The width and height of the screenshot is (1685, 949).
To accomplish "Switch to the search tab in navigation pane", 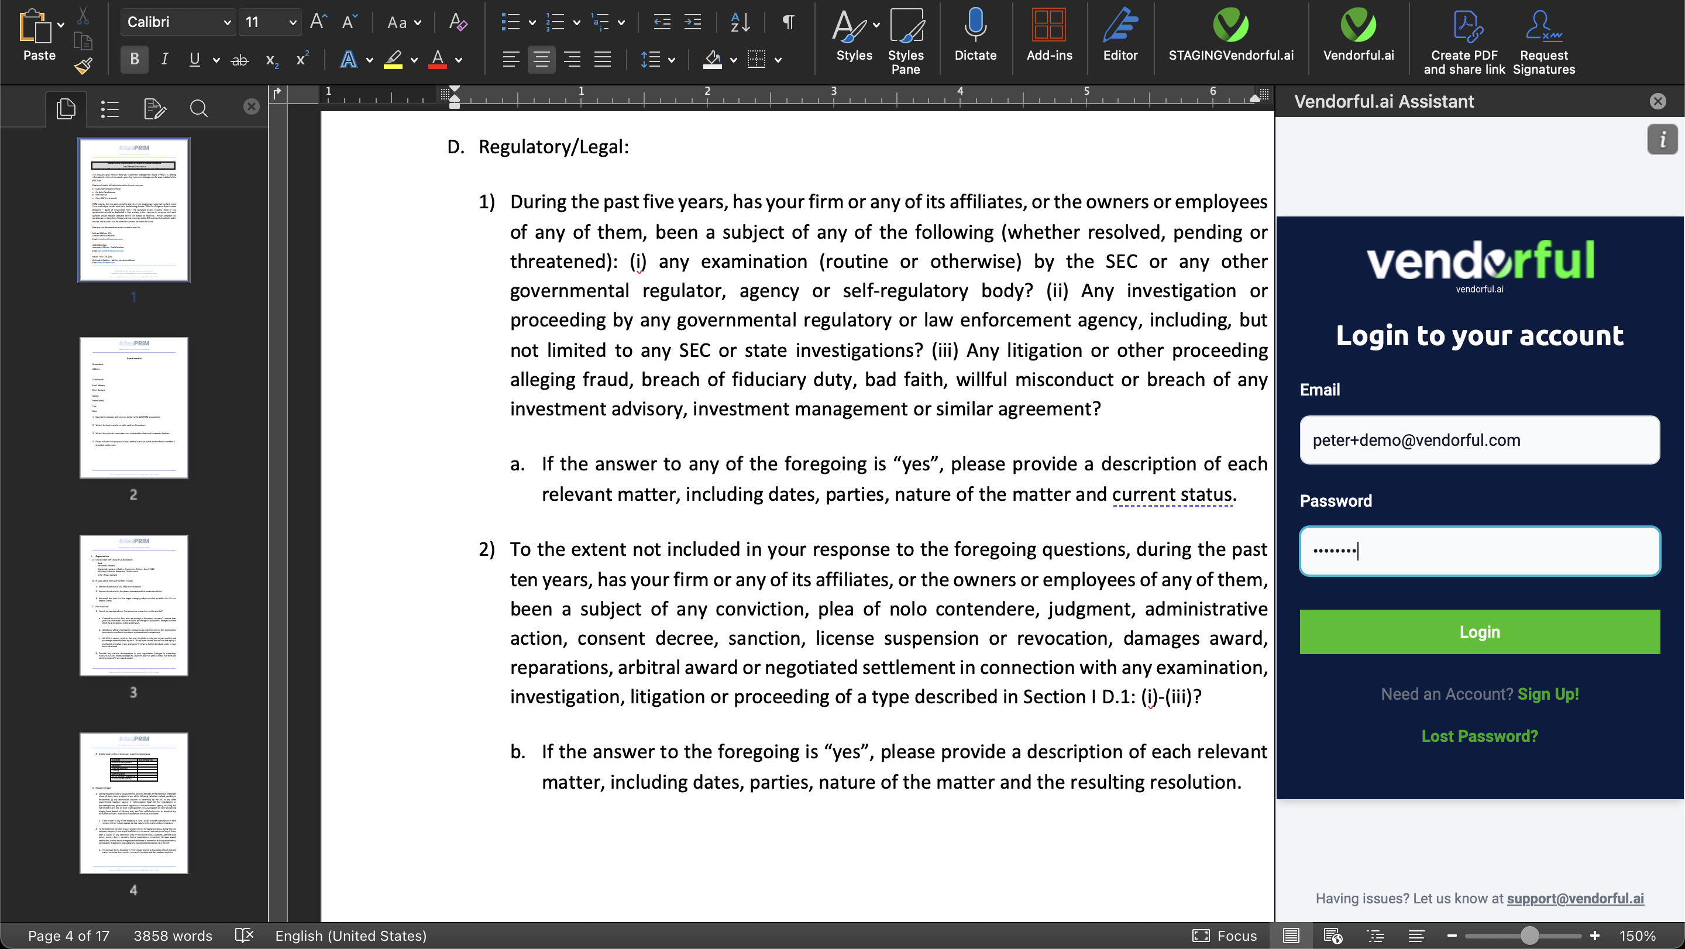I will point(199,109).
